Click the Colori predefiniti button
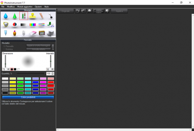 (x=28, y=97)
